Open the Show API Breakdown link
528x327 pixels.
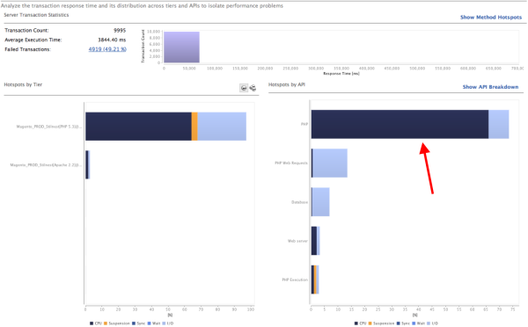[x=490, y=87]
